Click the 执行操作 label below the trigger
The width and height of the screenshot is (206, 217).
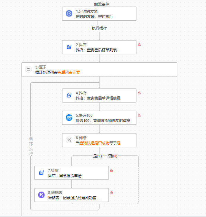(x=99, y=28)
